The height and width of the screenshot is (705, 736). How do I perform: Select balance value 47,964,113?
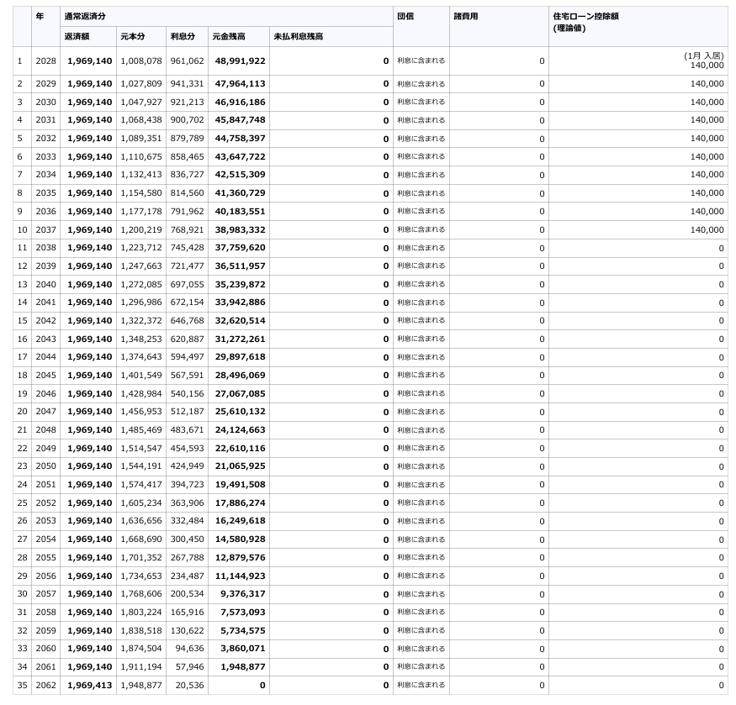coord(240,84)
